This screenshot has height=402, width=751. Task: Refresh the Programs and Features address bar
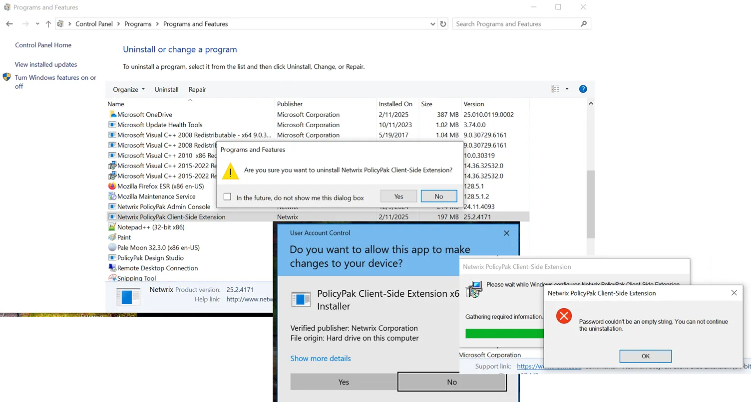pos(443,24)
